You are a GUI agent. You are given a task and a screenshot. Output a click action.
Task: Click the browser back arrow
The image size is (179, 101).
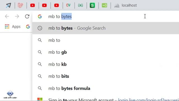click(7, 16)
